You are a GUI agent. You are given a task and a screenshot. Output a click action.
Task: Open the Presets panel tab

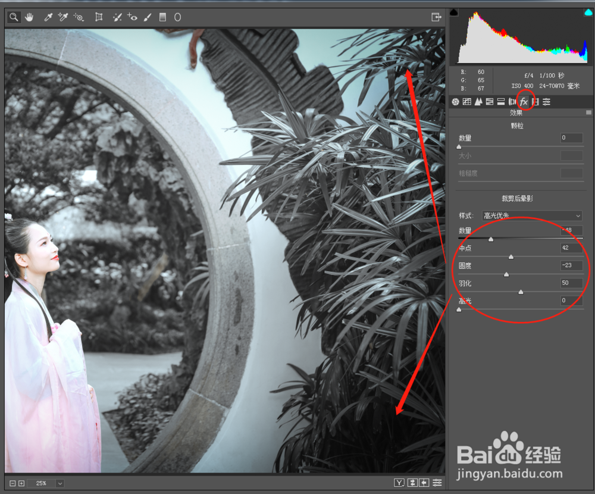546,101
